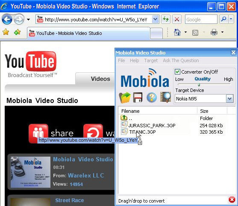Add to Favorites green plus star

(17, 32)
